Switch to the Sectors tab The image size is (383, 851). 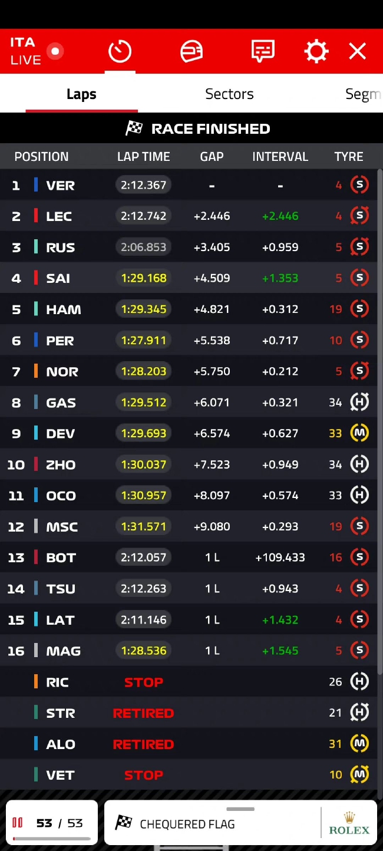pyautogui.click(x=229, y=94)
